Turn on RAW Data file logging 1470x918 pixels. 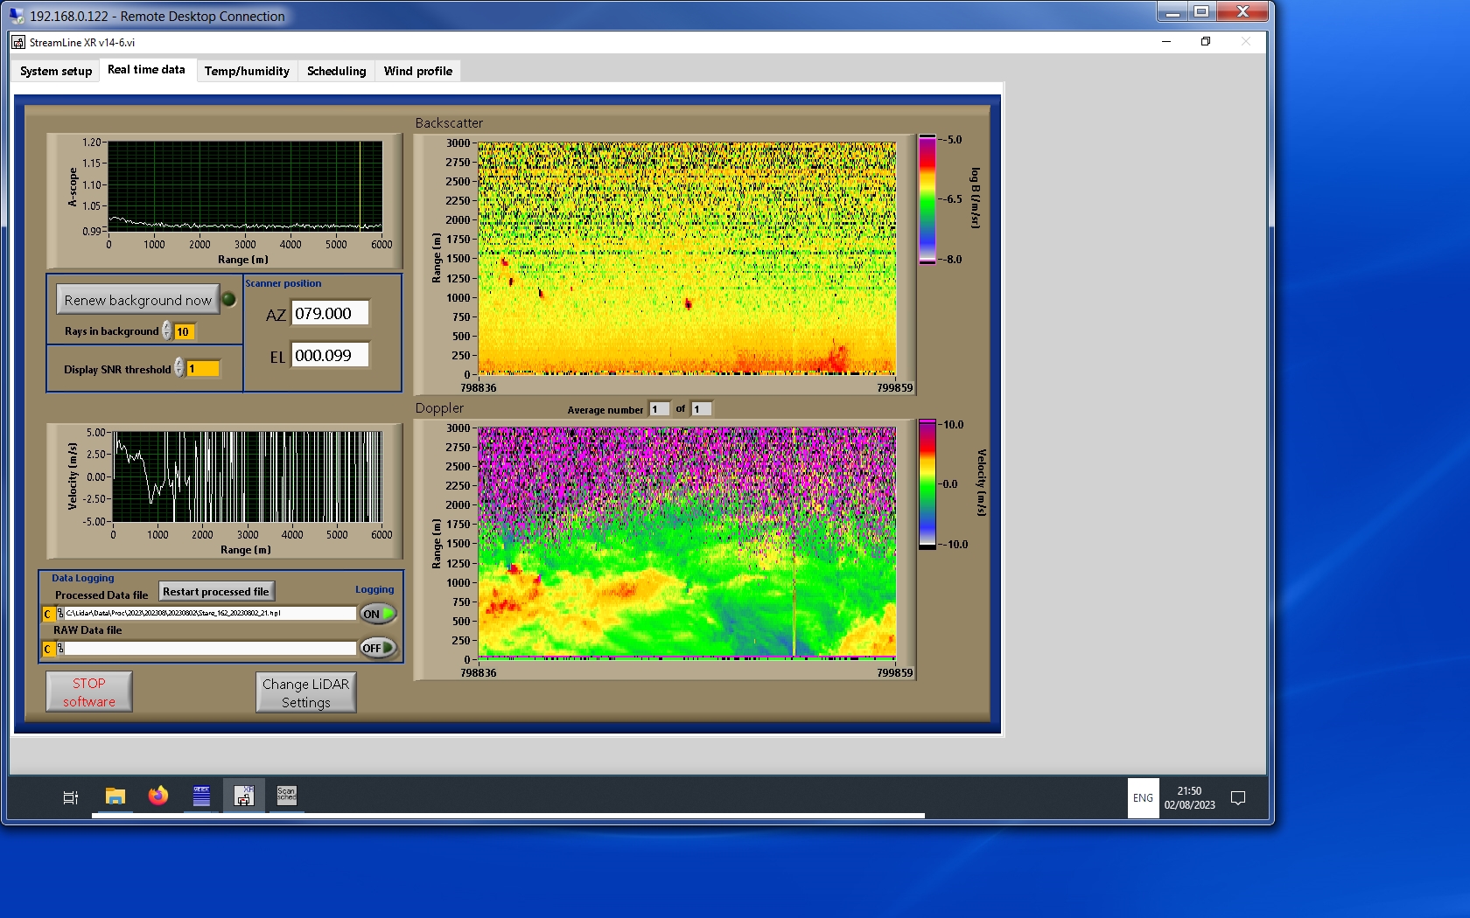coord(378,648)
